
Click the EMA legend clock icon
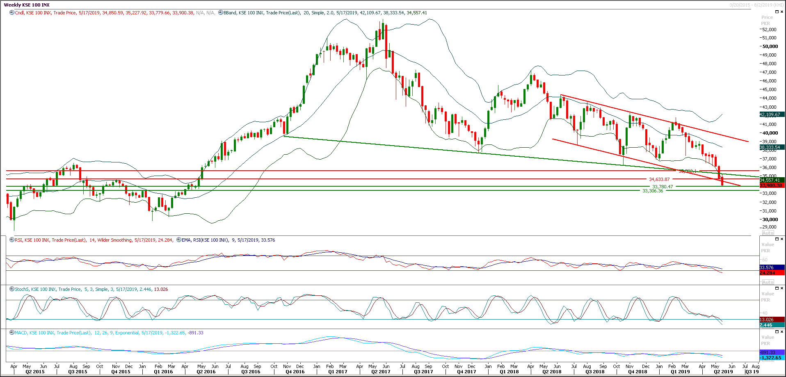(178, 240)
